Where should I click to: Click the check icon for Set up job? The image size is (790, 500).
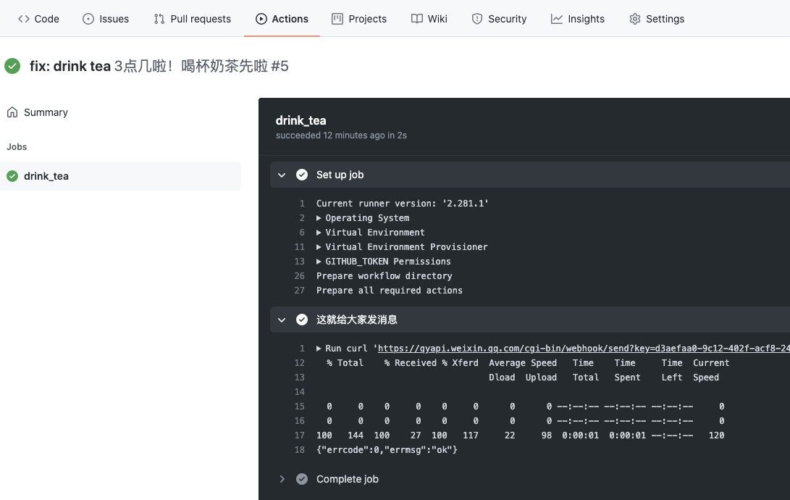pyautogui.click(x=302, y=175)
